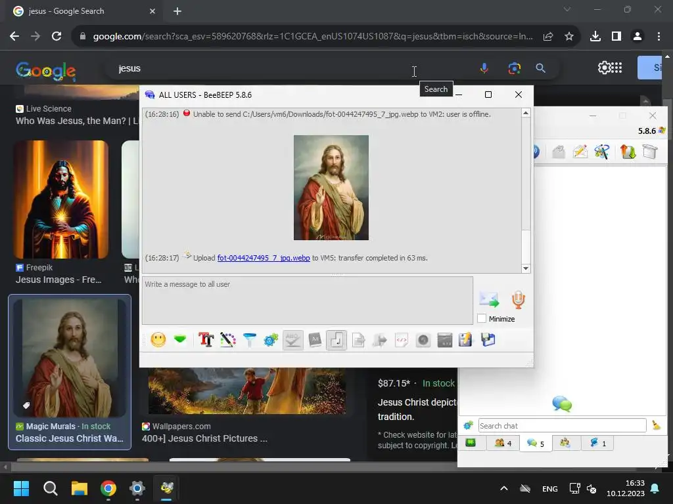Click the Google logo
The width and height of the screenshot is (673, 504).
(x=45, y=71)
